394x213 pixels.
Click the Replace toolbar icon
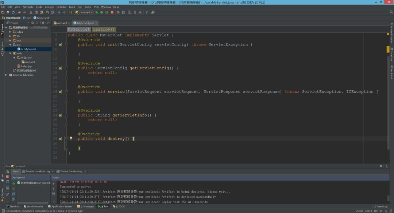(53, 12)
